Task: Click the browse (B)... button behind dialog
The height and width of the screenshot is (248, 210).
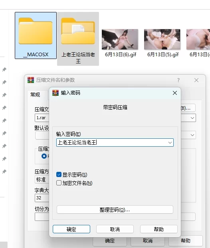Action: 188,108
